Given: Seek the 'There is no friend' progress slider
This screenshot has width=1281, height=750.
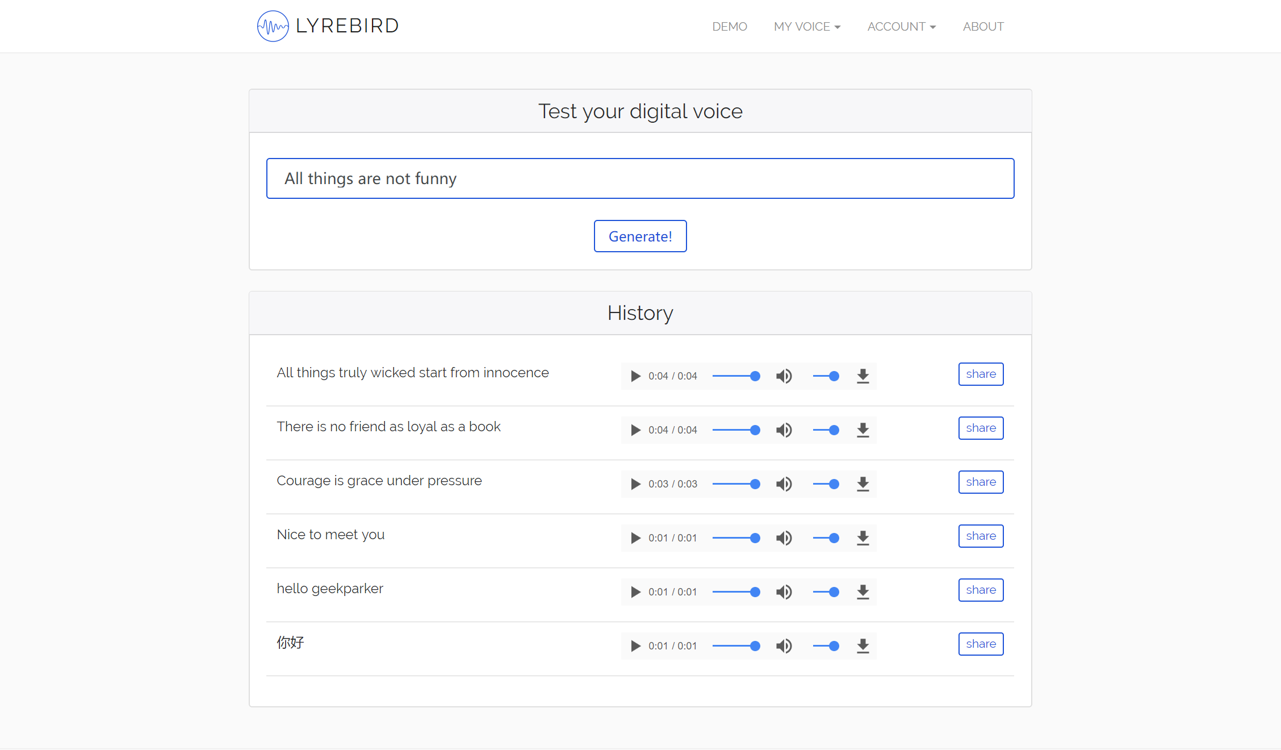Looking at the screenshot, I should click(736, 430).
